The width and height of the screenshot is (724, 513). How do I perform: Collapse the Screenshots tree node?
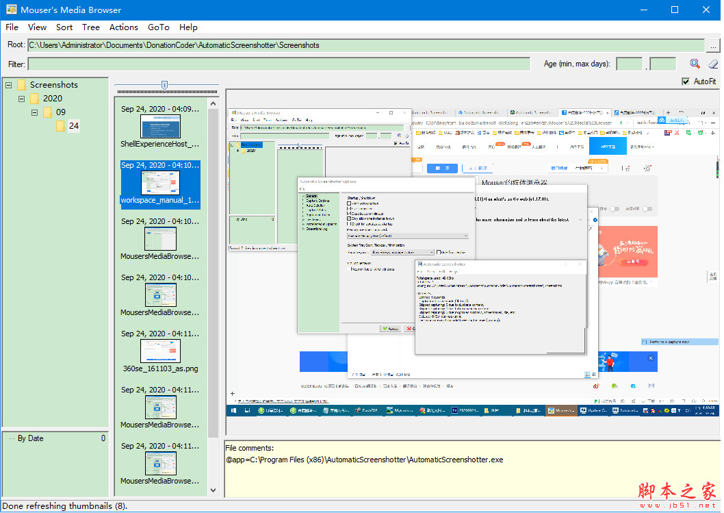9,85
